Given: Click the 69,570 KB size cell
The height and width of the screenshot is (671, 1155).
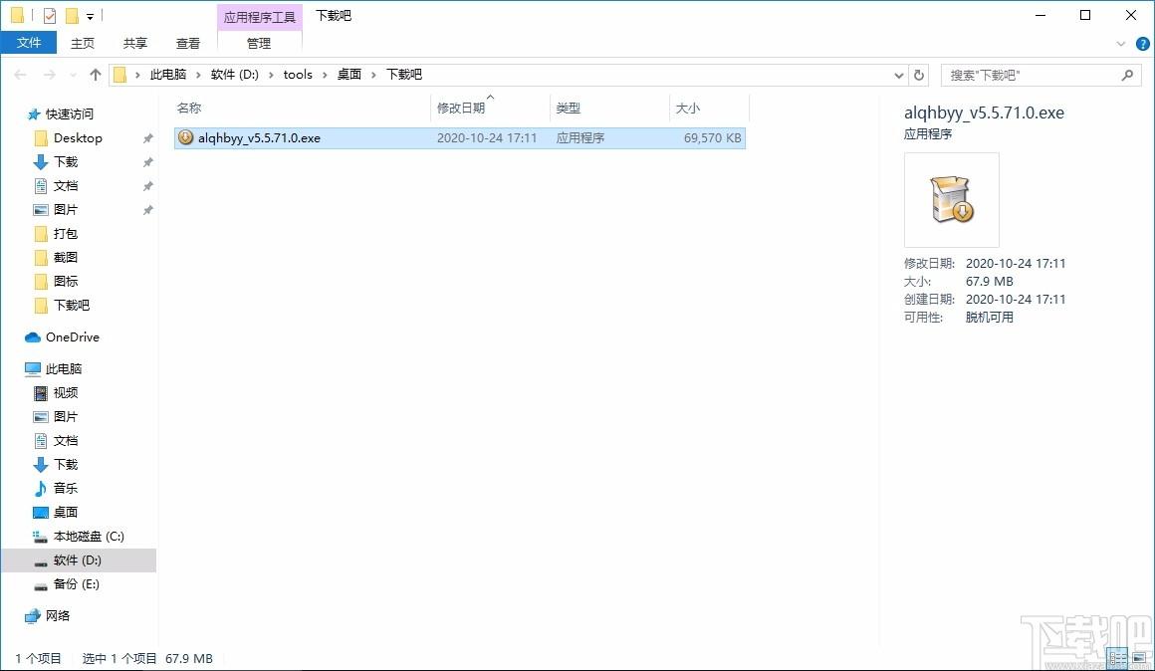Looking at the screenshot, I should point(712,137).
